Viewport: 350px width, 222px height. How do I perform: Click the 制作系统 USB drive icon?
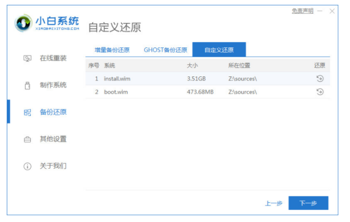click(x=27, y=85)
